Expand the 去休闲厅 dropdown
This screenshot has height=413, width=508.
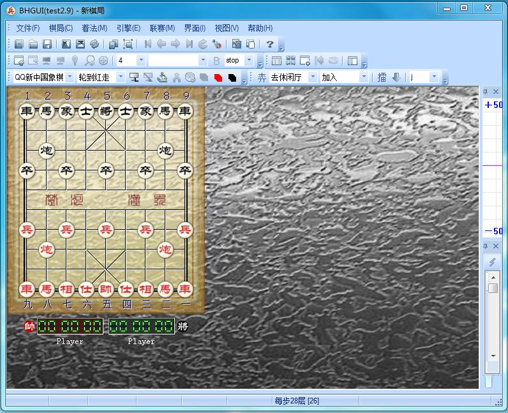(x=313, y=77)
